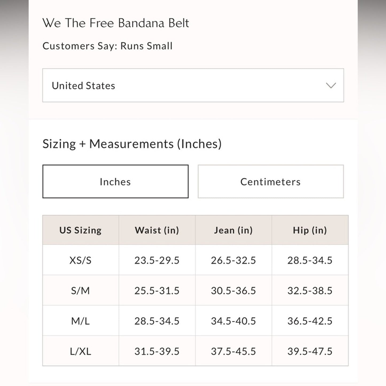Select the M/L size row
Image resolution: width=386 pixels, height=386 pixels.
[x=81, y=321]
